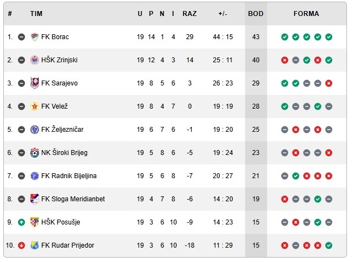Click green up arrow beside HŠK Posušje
Image resolution: width=353 pixels, height=262 pixels.
pyautogui.click(x=21, y=222)
